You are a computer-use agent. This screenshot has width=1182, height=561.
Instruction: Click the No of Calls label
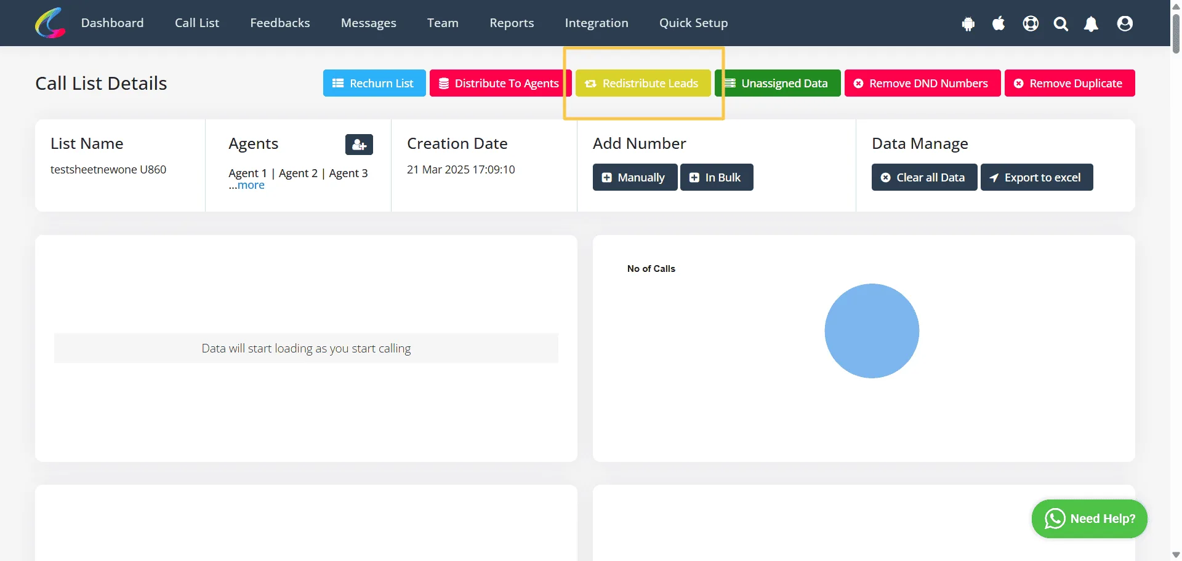pyautogui.click(x=651, y=269)
